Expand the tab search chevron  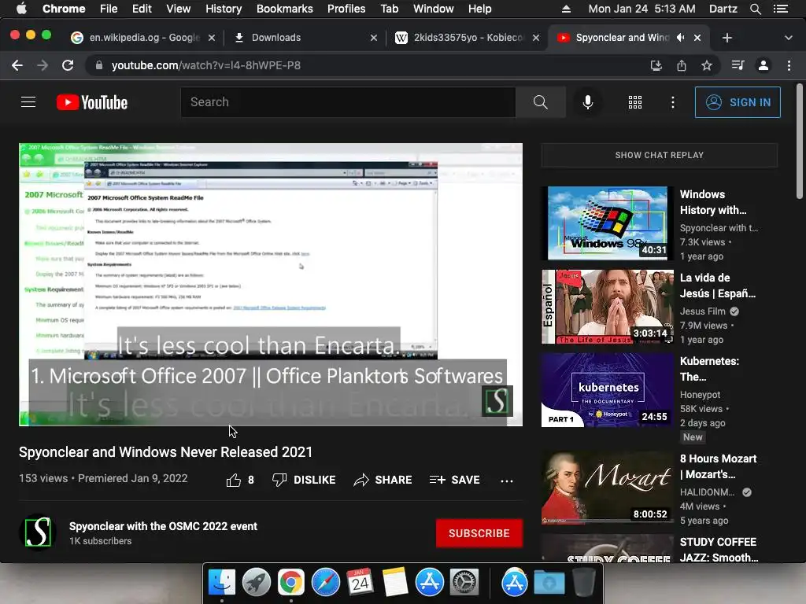[x=788, y=38]
